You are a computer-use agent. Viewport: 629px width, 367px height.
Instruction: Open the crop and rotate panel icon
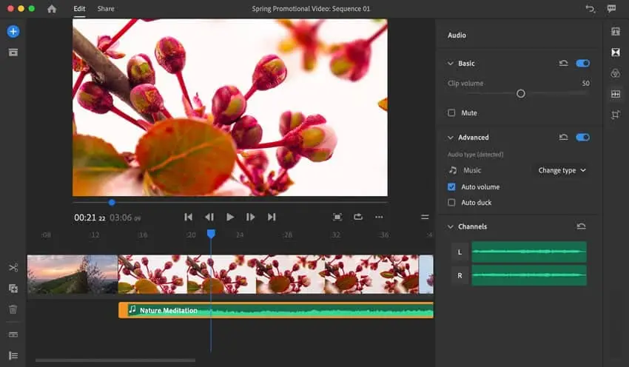pos(616,115)
